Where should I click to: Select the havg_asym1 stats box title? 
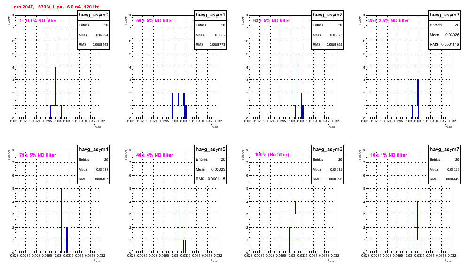tap(211, 15)
